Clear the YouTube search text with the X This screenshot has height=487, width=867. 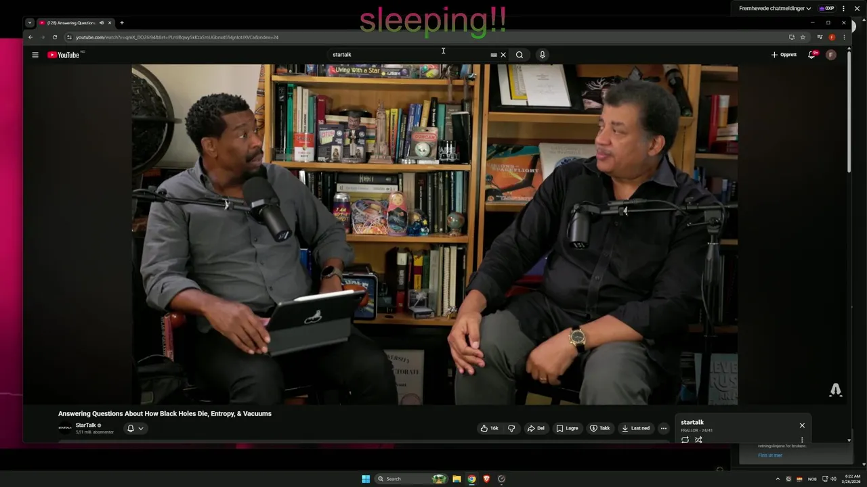click(503, 55)
